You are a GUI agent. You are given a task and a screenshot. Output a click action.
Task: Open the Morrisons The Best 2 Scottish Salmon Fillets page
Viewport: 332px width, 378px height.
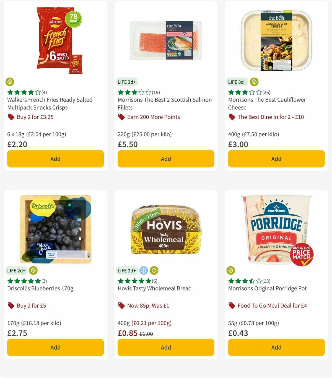click(x=165, y=103)
